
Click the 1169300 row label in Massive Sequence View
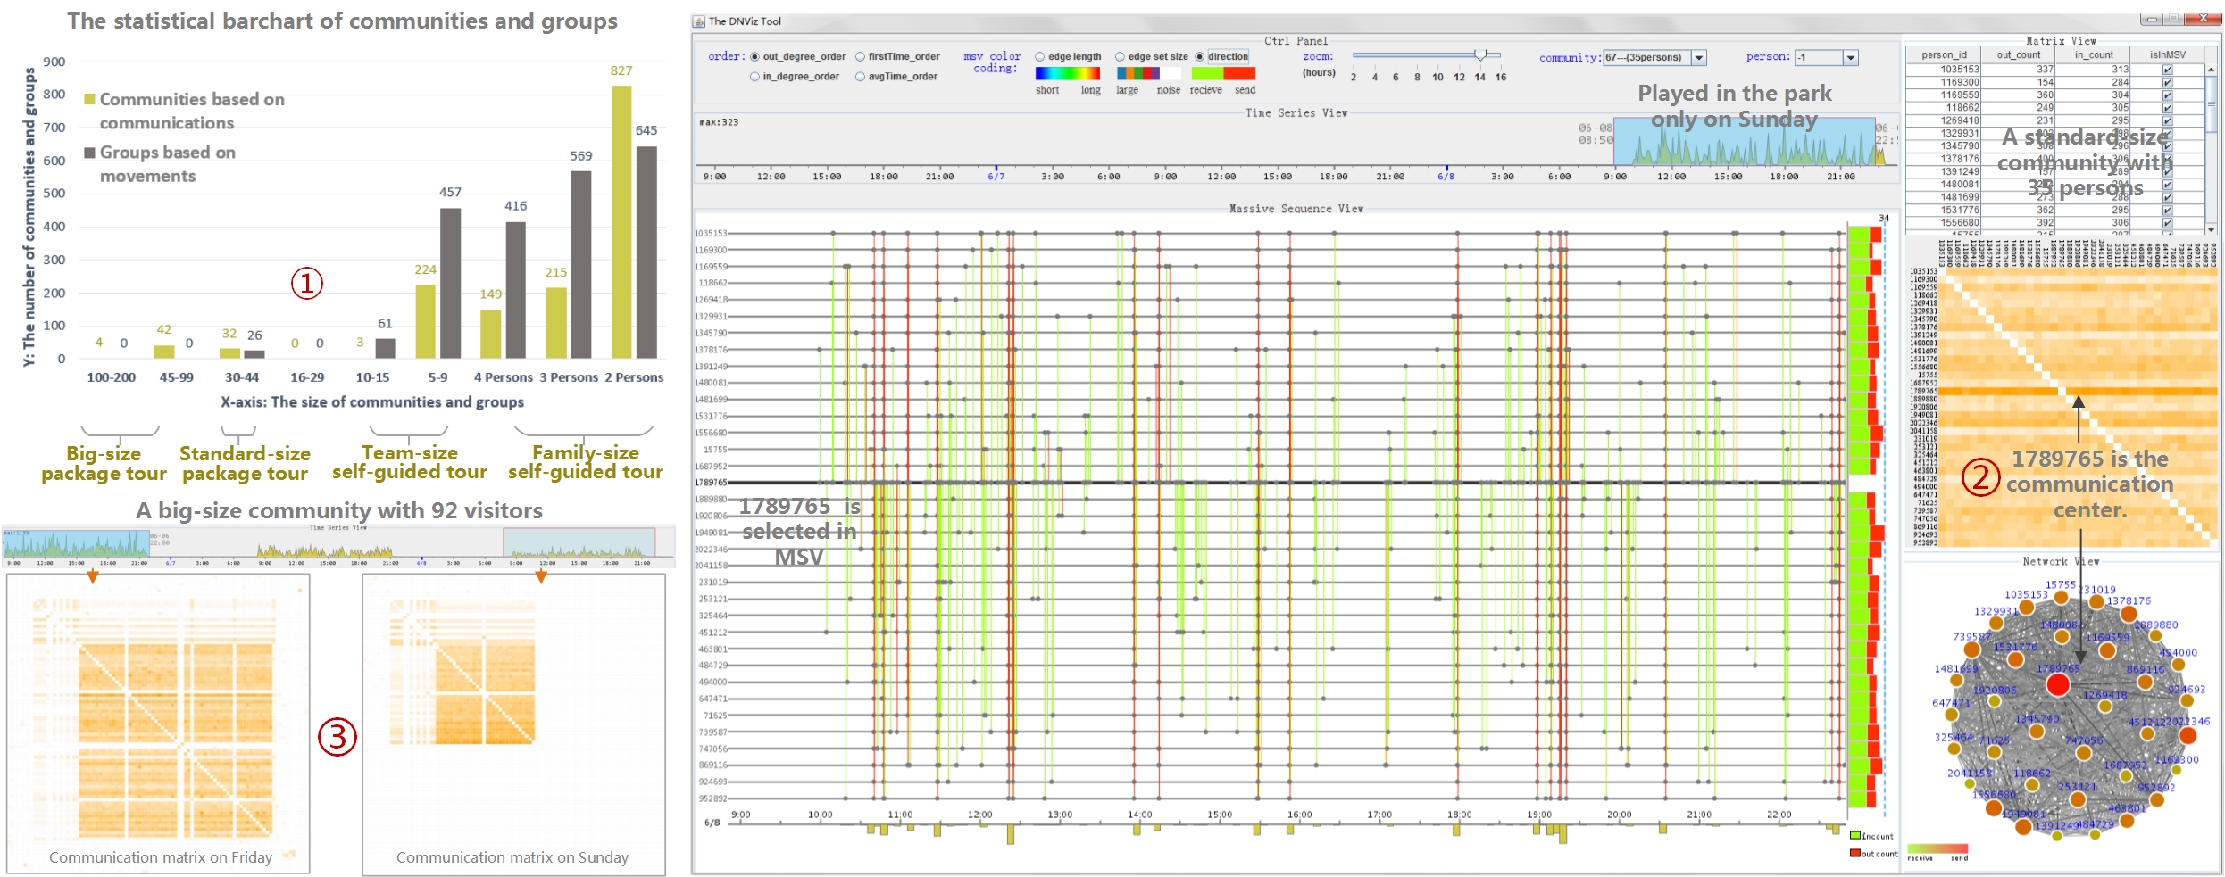tap(712, 251)
